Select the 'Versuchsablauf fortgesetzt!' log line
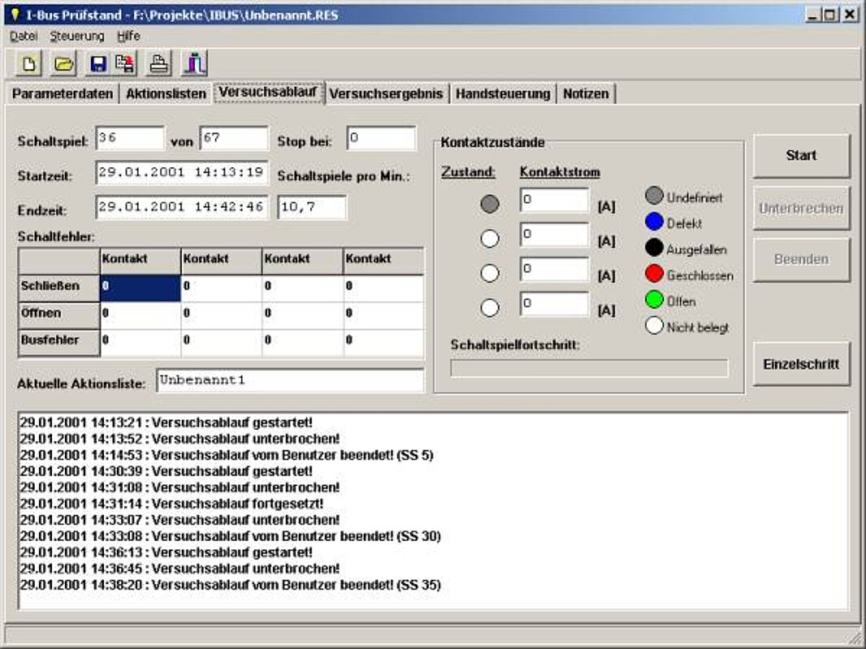866x649 pixels. pos(172,504)
